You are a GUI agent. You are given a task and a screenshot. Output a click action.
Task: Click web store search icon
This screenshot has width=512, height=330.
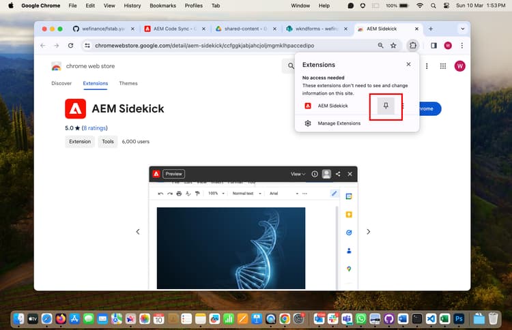(x=291, y=66)
